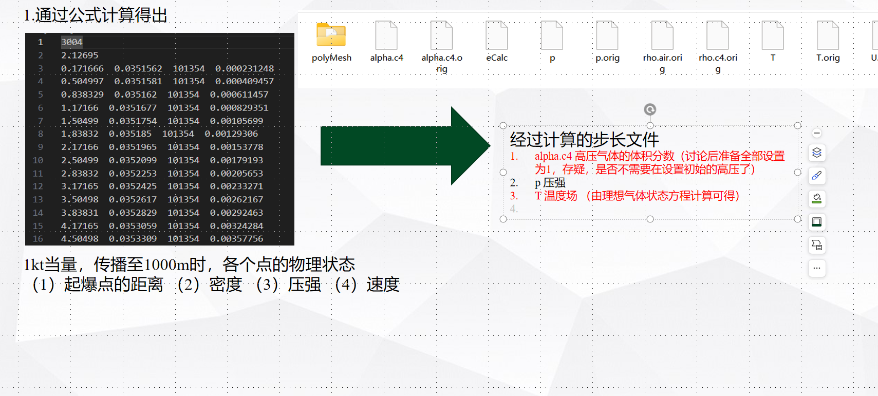The width and height of the screenshot is (878, 396).
Task: Click the top-left corner handle of text box
Action: (x=503, y=125)
